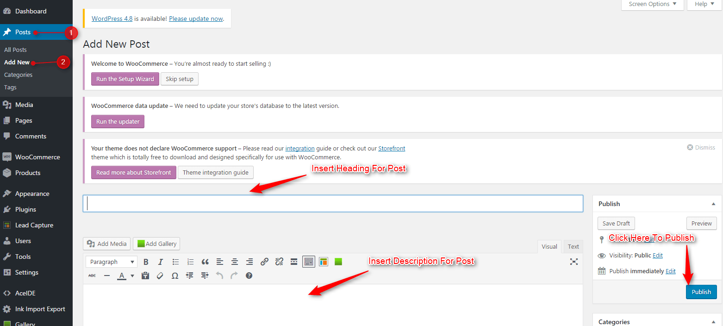
Task: Click the colorful layout shortcode icon
Action: (324, 262)
